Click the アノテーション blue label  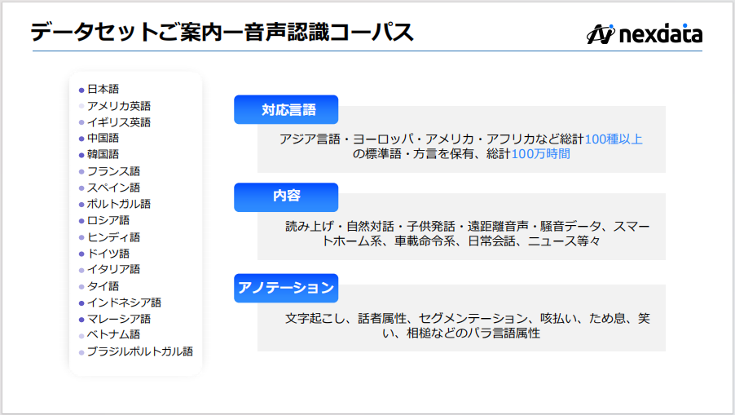(286, 288)
